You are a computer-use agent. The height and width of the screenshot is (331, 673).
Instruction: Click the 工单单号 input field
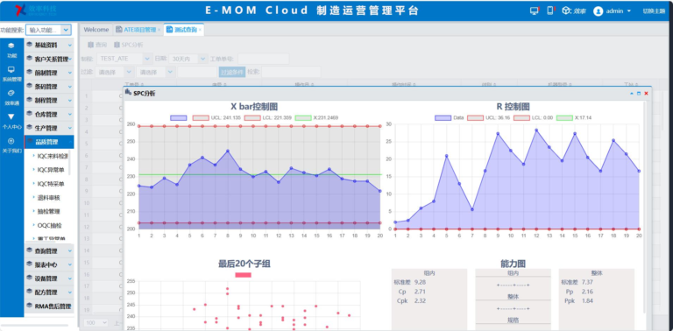(264, 59)
